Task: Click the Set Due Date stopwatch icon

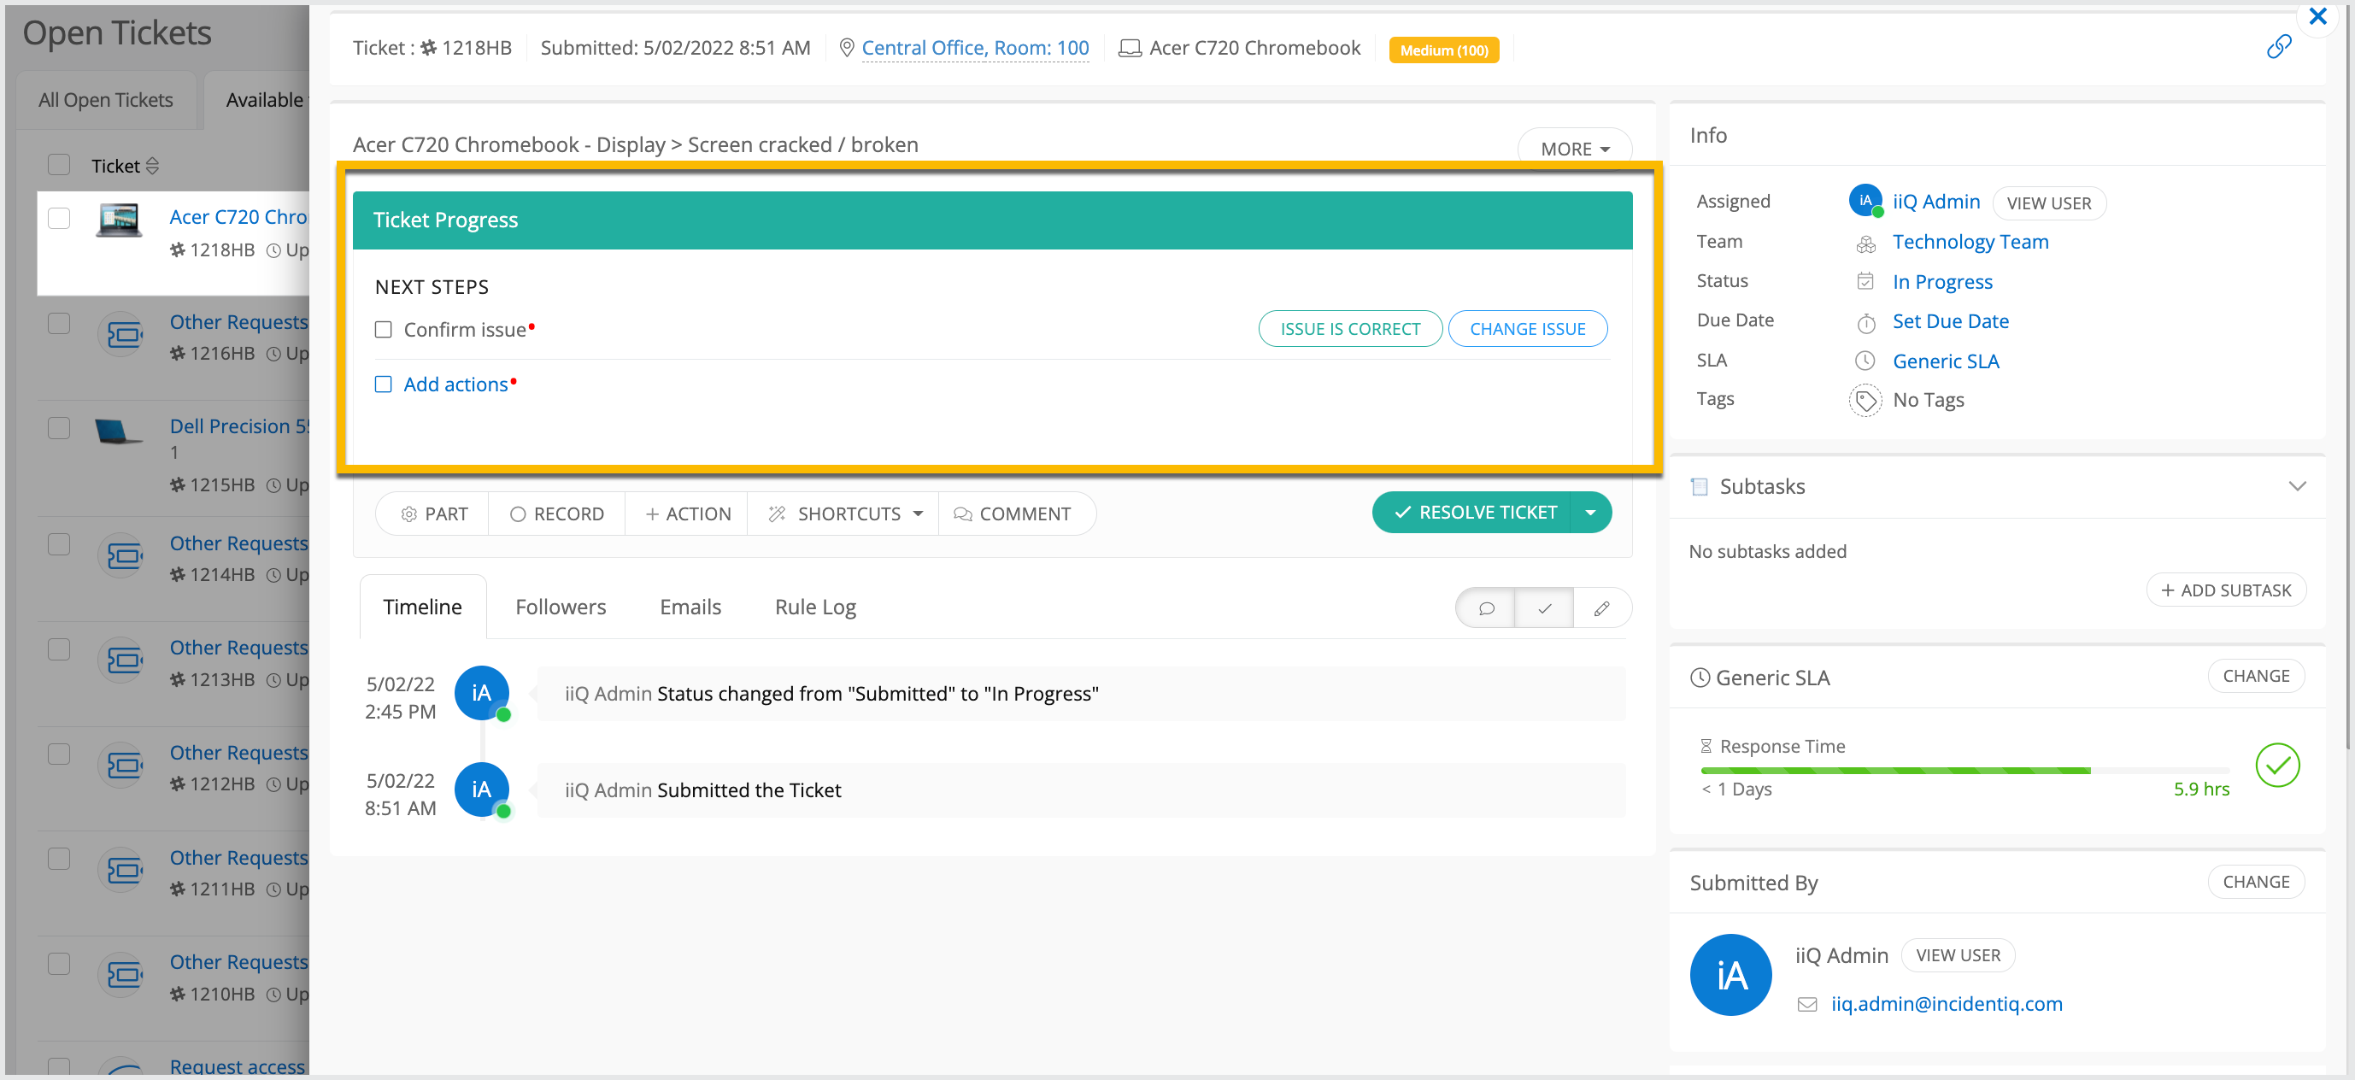Action: pos(1865,323)
